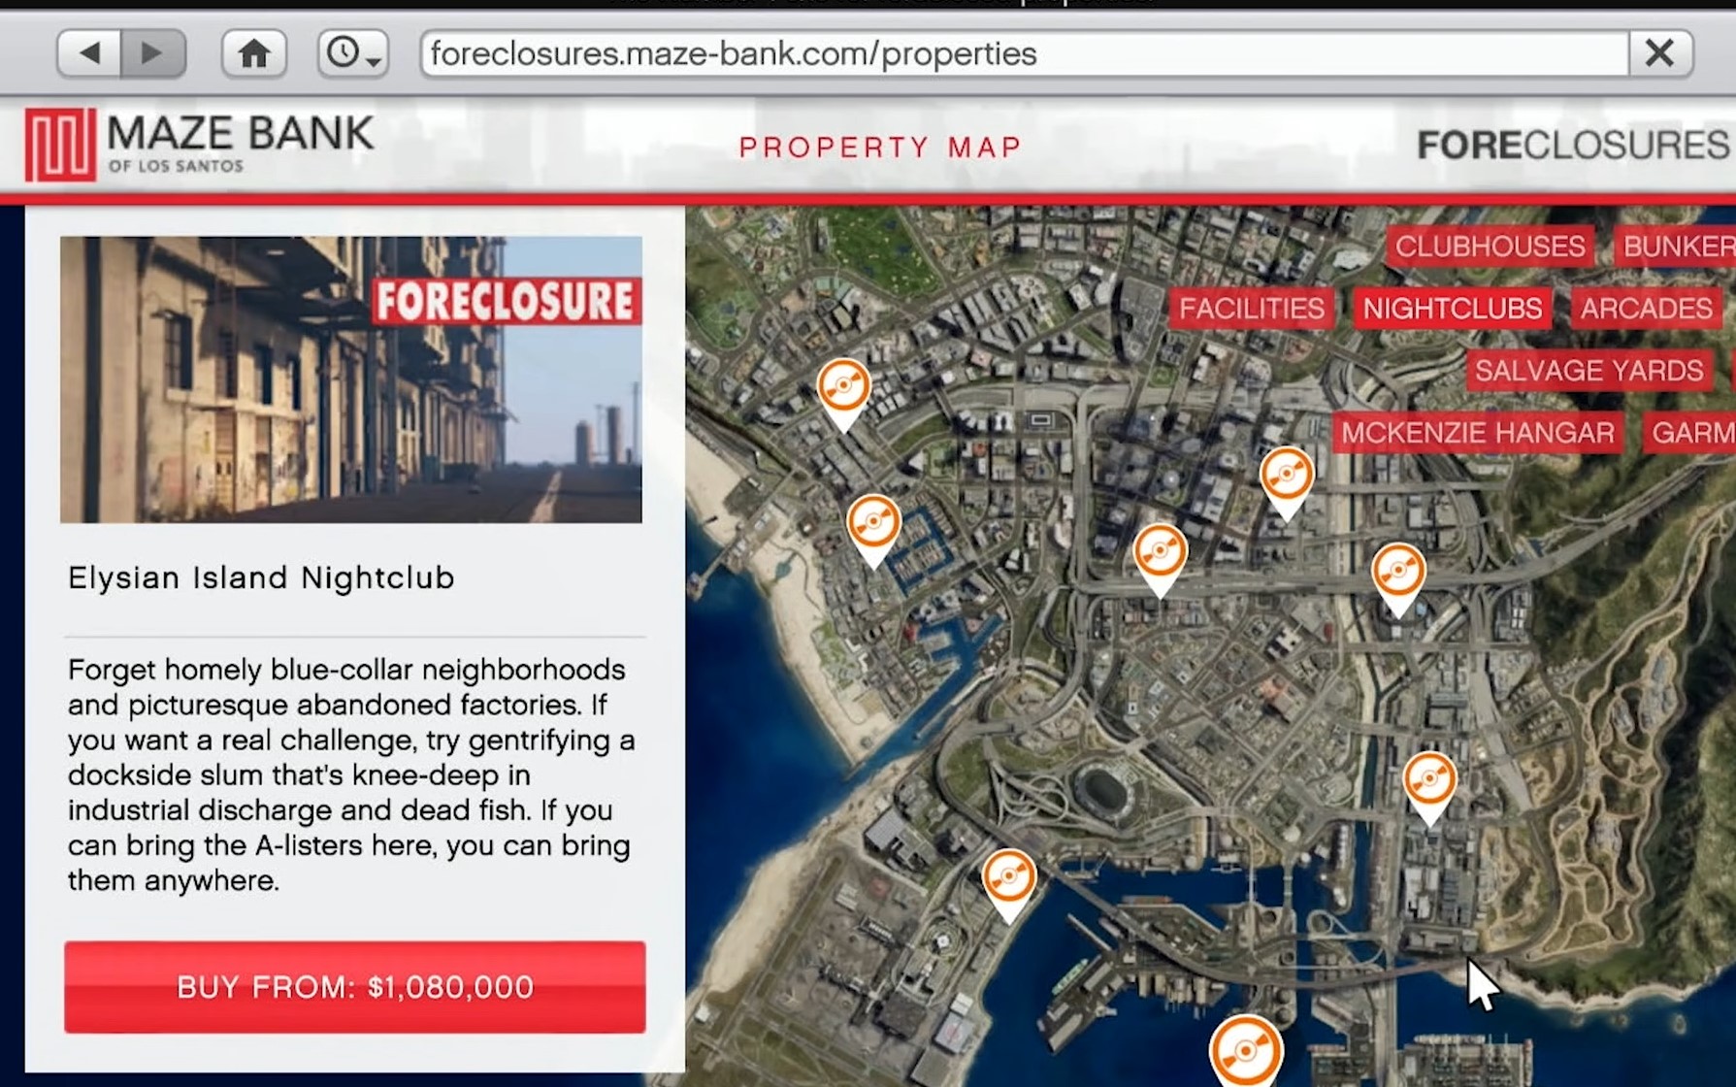
Task: Click the URL address bar
Action: tap(1019, 53)
